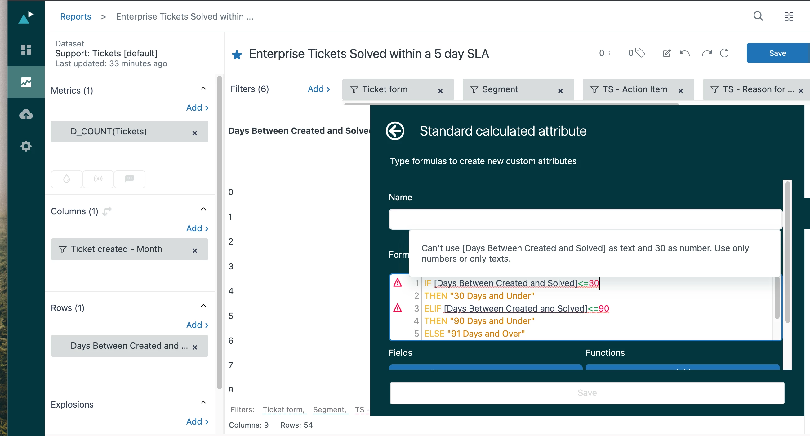The height and width of the screenshot is (436, 810).
Task: Collapse the Columns section
Action: click(x=203, y=210)
